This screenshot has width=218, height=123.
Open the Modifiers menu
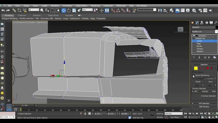point(55,6)
